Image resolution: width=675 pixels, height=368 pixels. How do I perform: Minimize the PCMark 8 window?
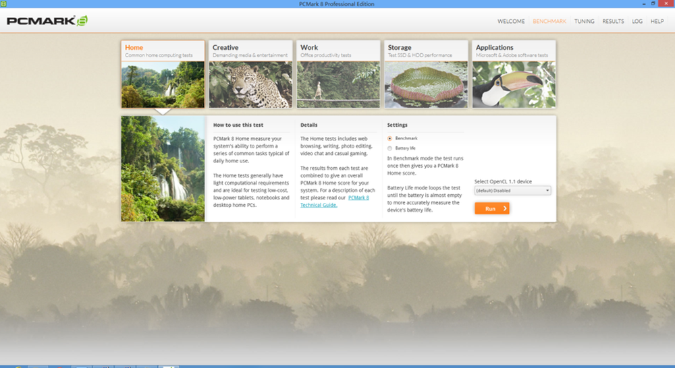coord(644,3)
